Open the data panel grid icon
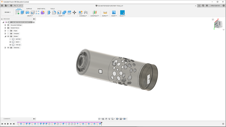The height and width of the screenshot is (127, 226). [2, 6]
